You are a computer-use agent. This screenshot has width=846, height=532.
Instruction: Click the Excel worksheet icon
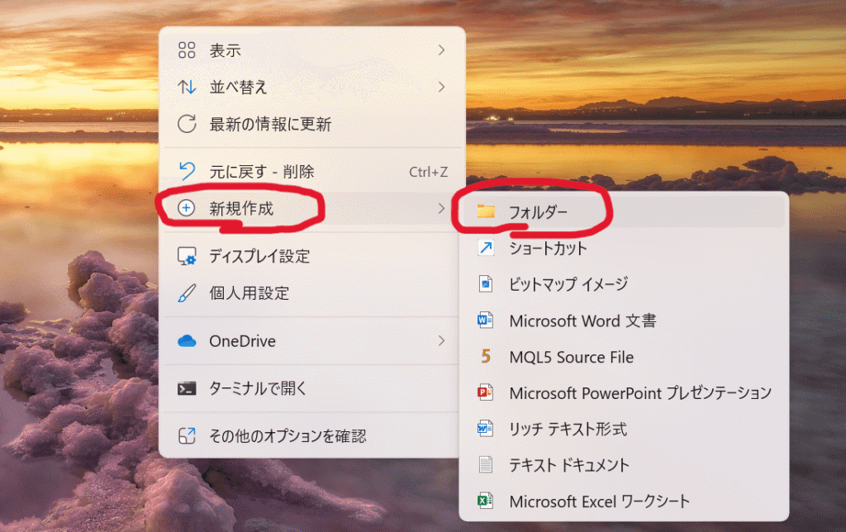coord(486,501)
